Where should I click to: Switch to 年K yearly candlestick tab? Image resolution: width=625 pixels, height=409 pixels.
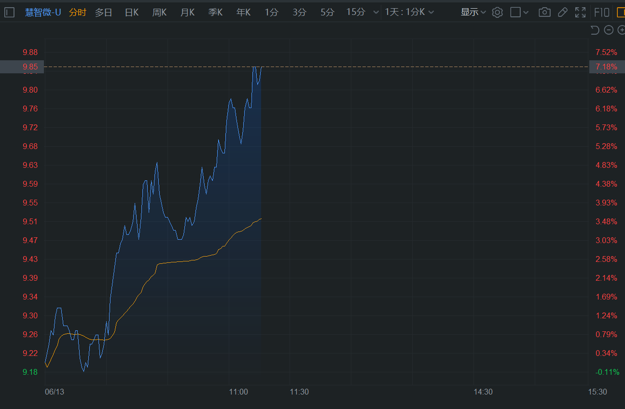click(x=244, y=13)
